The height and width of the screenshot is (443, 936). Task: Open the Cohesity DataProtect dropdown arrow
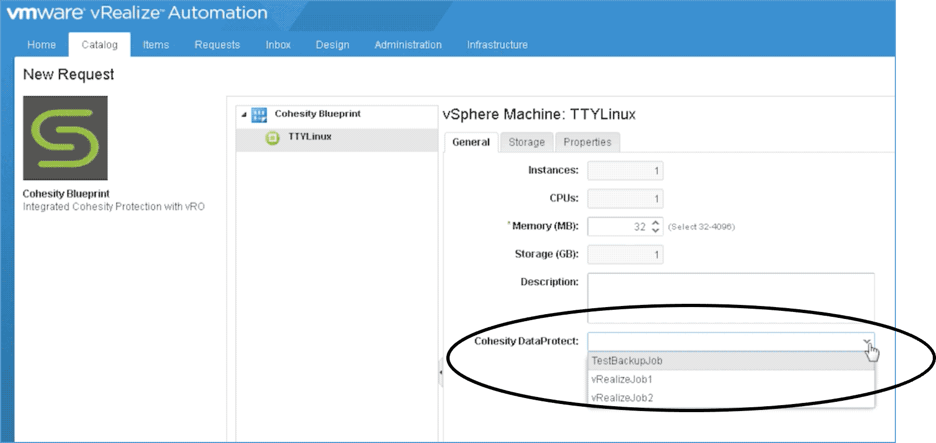point(867,342)
